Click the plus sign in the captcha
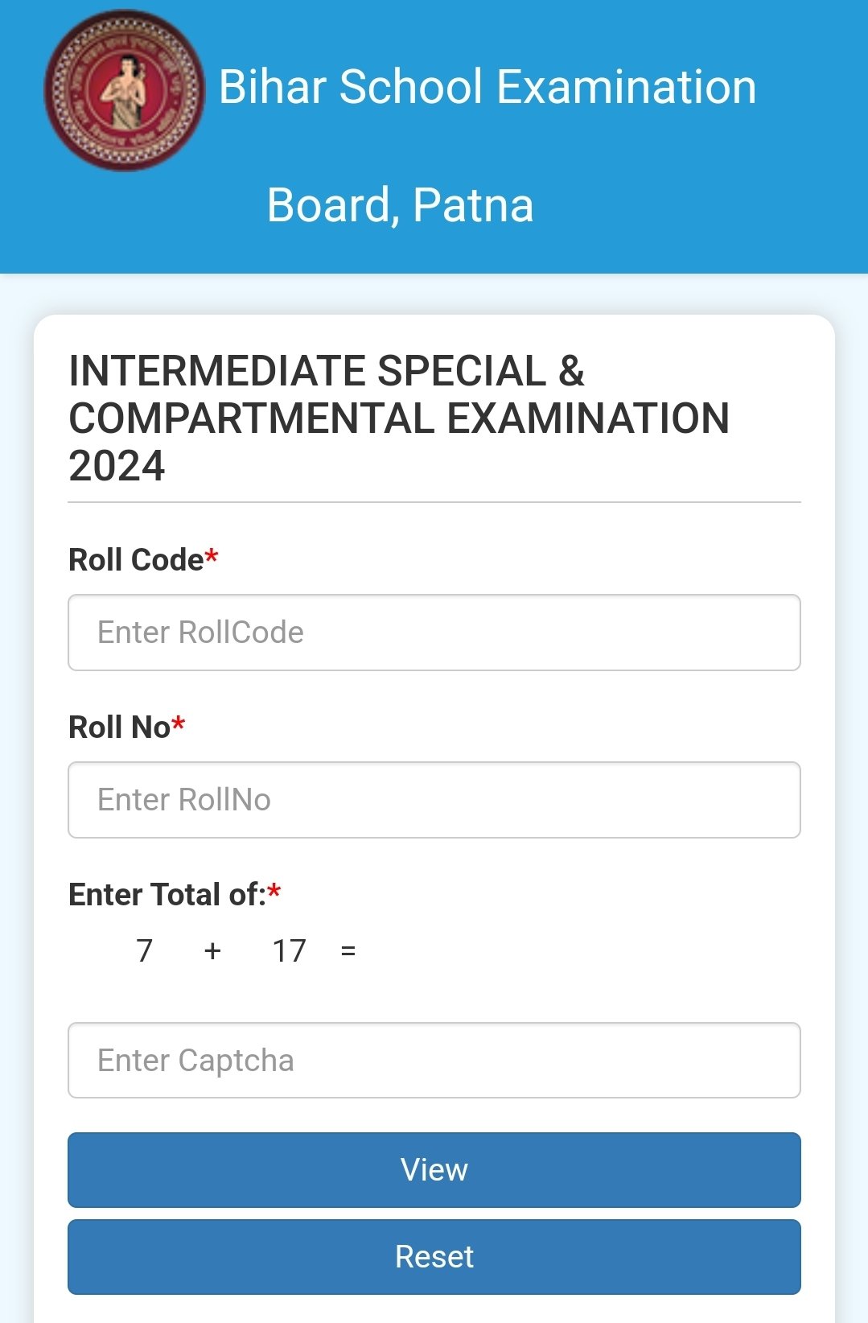The width and height of the screenshot is (868, 1323). coord(212,951)
